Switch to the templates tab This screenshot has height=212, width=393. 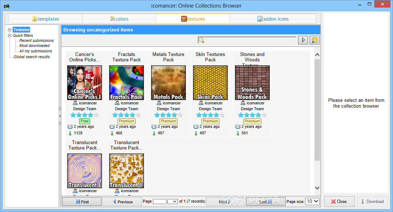pyautogui.click(x=45, y=19)
